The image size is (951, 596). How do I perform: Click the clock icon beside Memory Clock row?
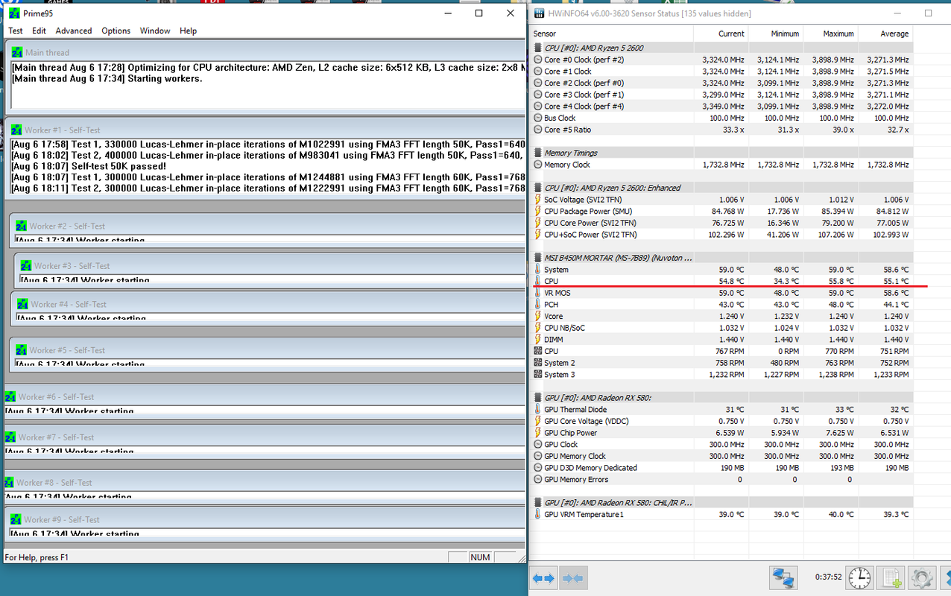pyautogui.click(x=538, y=165)
